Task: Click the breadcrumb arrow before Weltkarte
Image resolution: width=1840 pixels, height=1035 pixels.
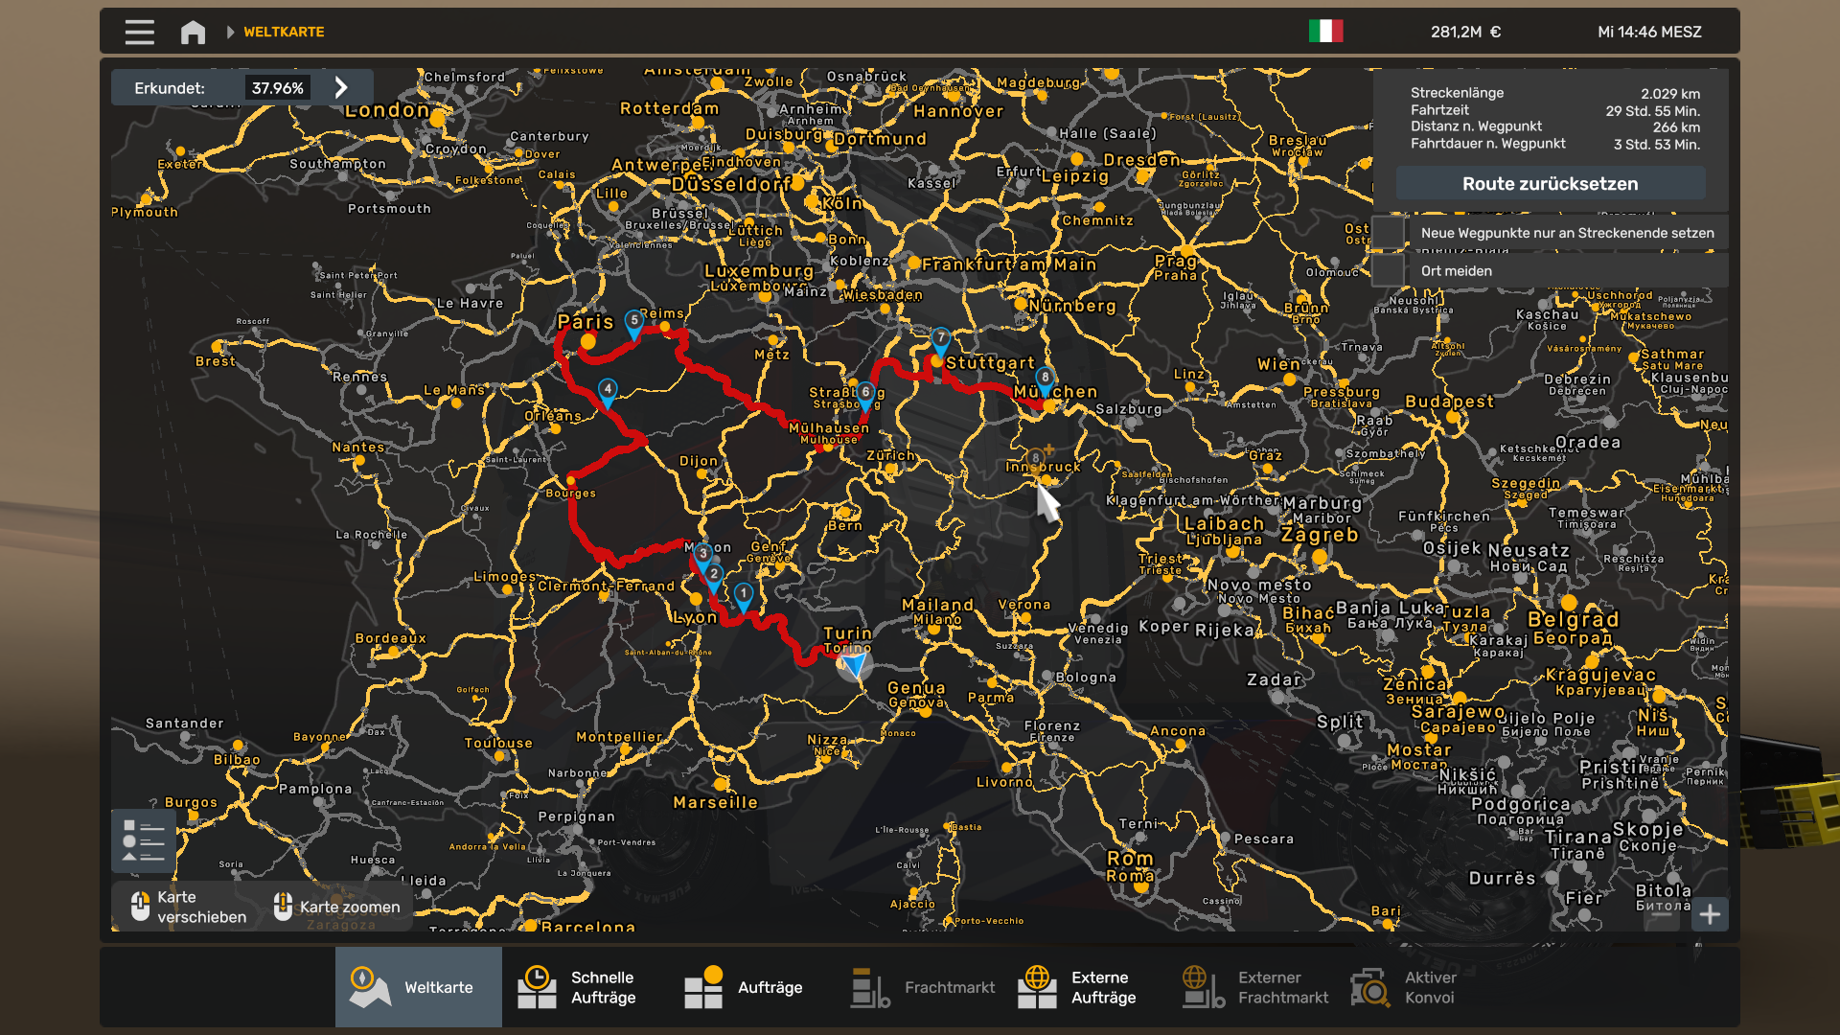Action: pyautogui.click(x=230, y=32)
